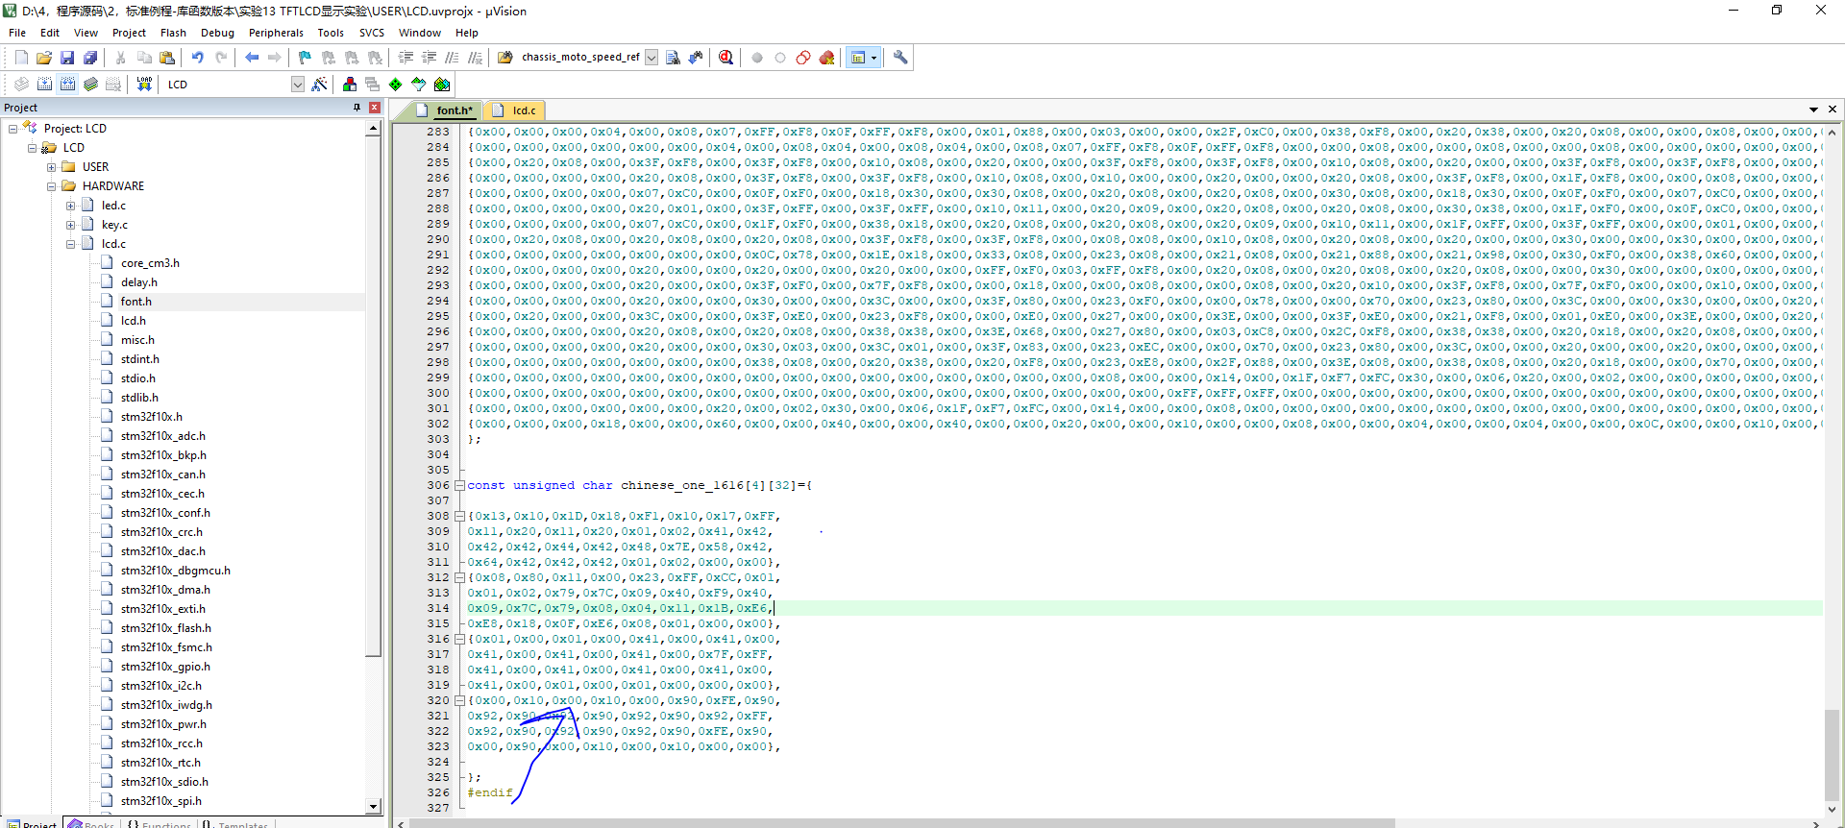Collapse the Project: LCD root node

coord(12,129)
